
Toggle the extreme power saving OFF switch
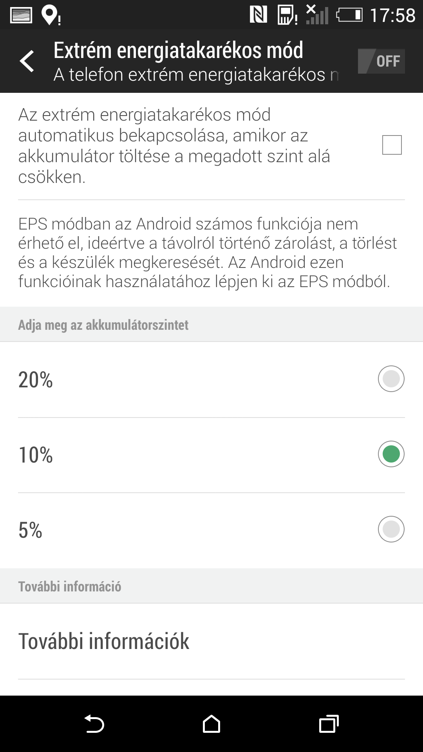pyautogui.click(x=381, y=61)
